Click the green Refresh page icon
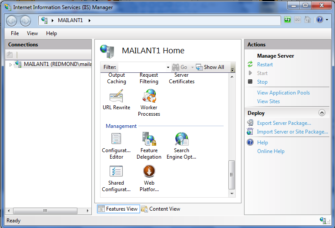Image resolution: width=335 pixels, height=228 pixels. (287, 20)
